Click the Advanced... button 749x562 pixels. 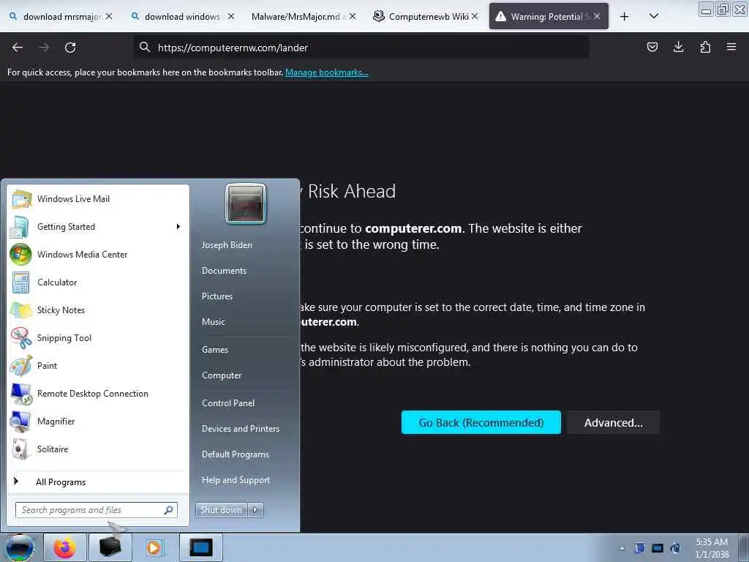click(x=614, y=422)
